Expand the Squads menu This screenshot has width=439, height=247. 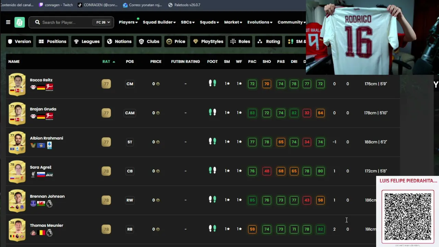209,22
